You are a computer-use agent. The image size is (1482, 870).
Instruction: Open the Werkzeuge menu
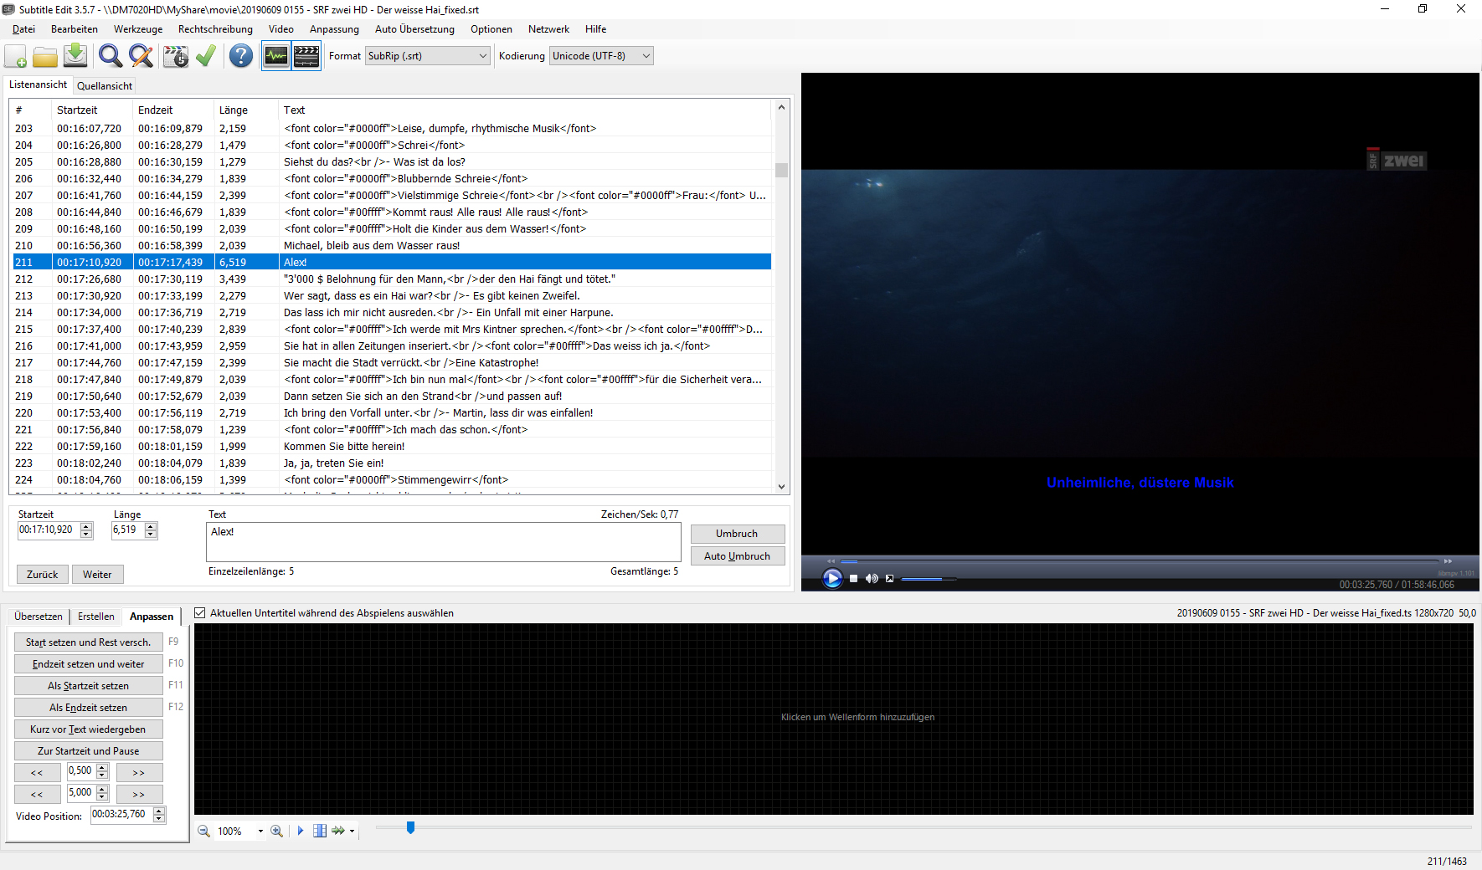(138, 29)
